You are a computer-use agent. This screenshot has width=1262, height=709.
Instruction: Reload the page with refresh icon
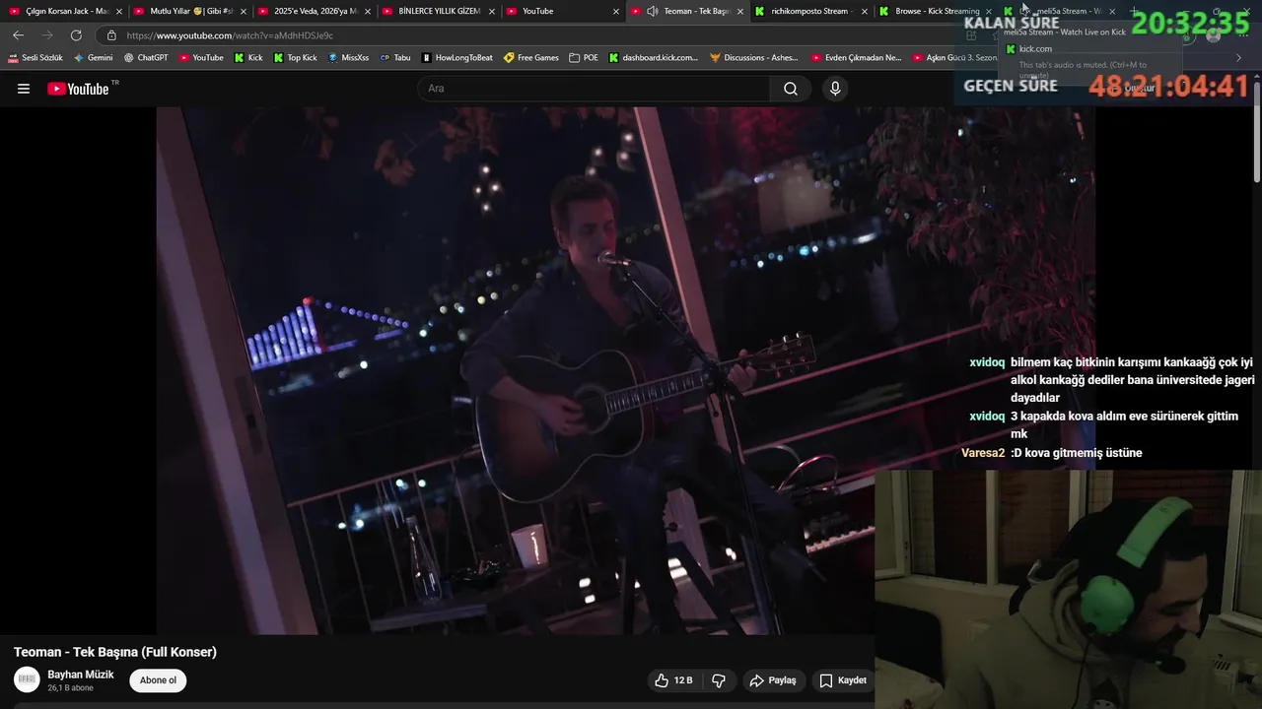point(76,34)
